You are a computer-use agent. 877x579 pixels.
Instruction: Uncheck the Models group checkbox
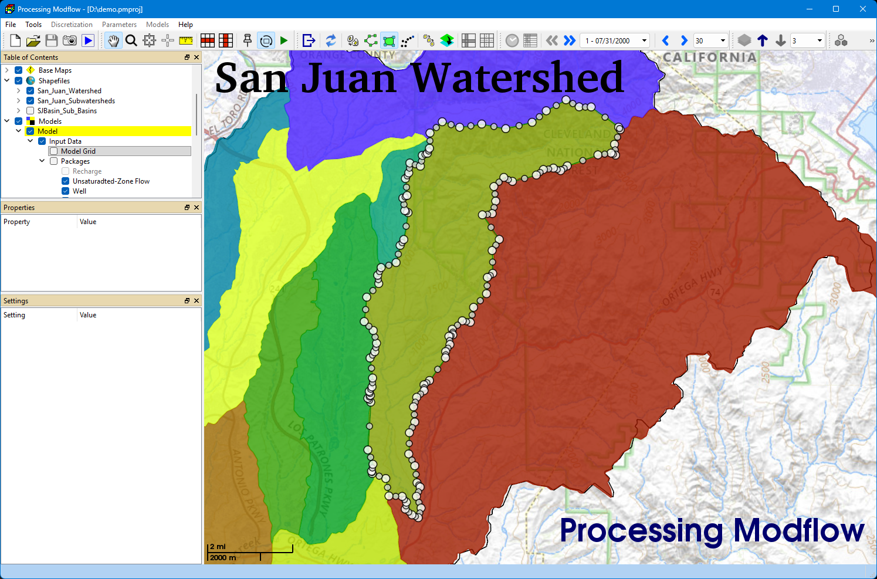pos(19,121)
